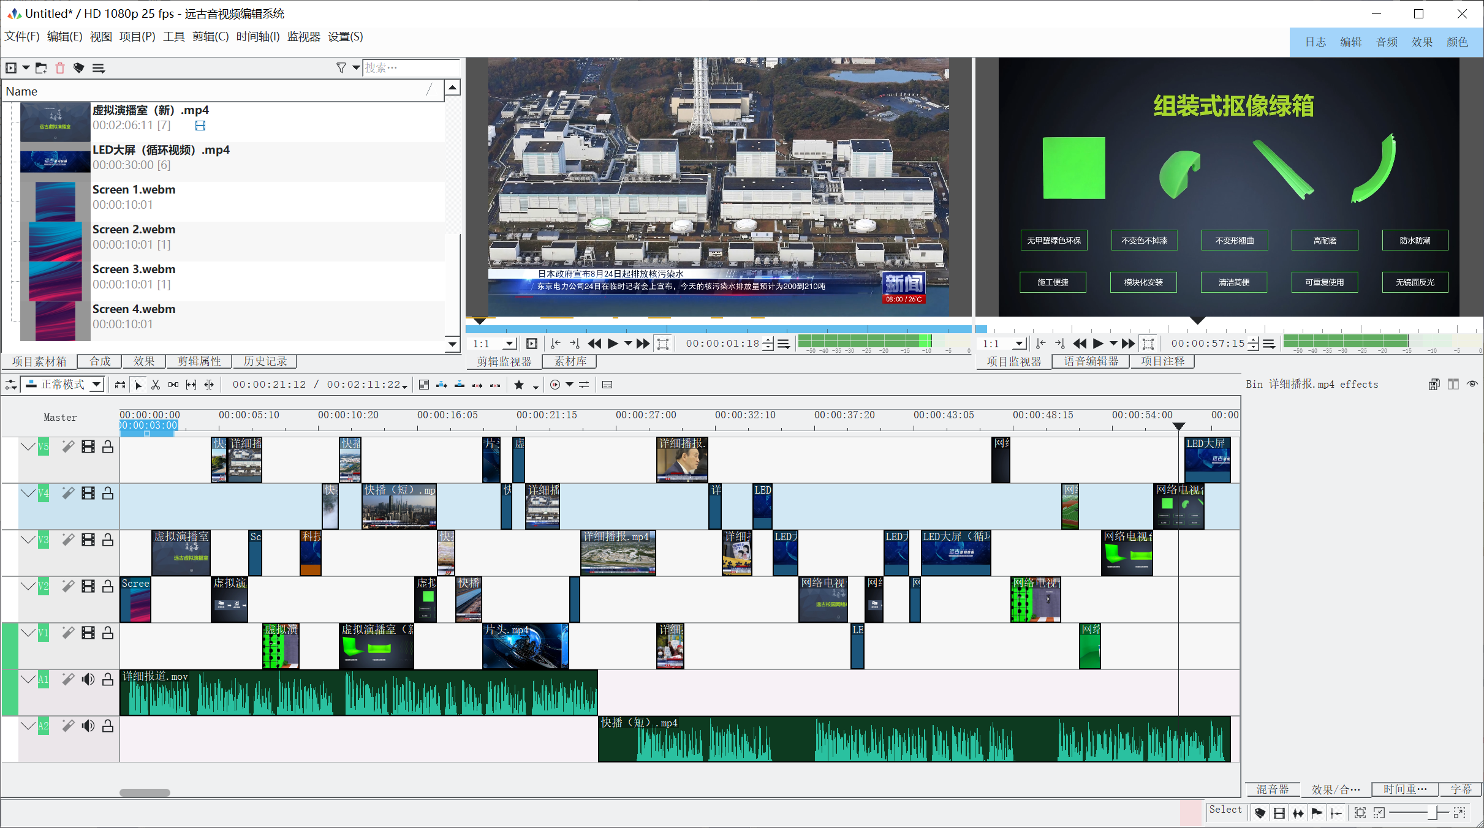
Task: Open the 字幕 panel tab
Action: (1461, 789)
